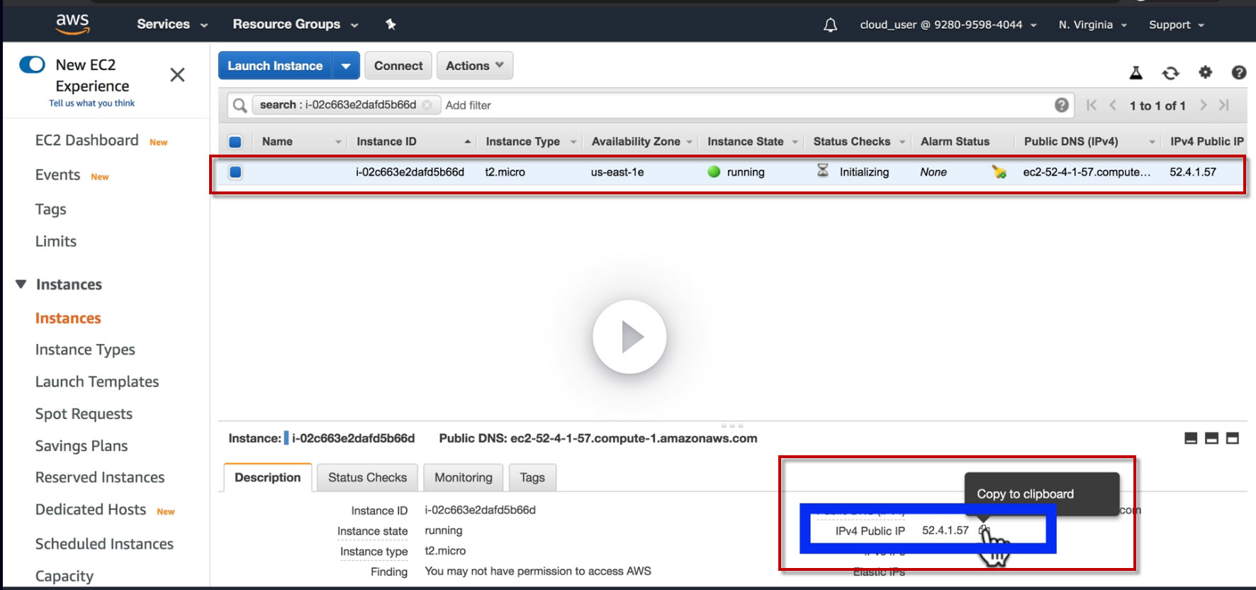Viewport: 1256px width, 590px height.
Task: Go to first page of results
Action: tap(1092, 105)
